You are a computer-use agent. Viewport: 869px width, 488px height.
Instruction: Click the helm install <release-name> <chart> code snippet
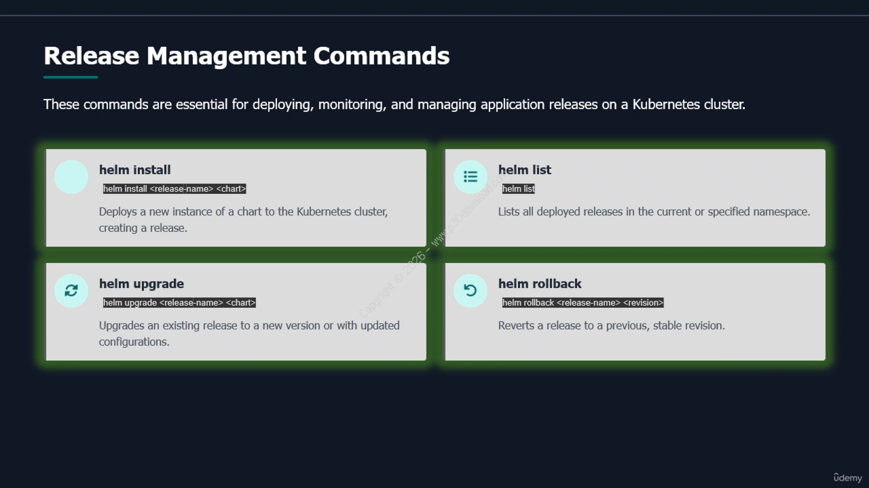174,189
